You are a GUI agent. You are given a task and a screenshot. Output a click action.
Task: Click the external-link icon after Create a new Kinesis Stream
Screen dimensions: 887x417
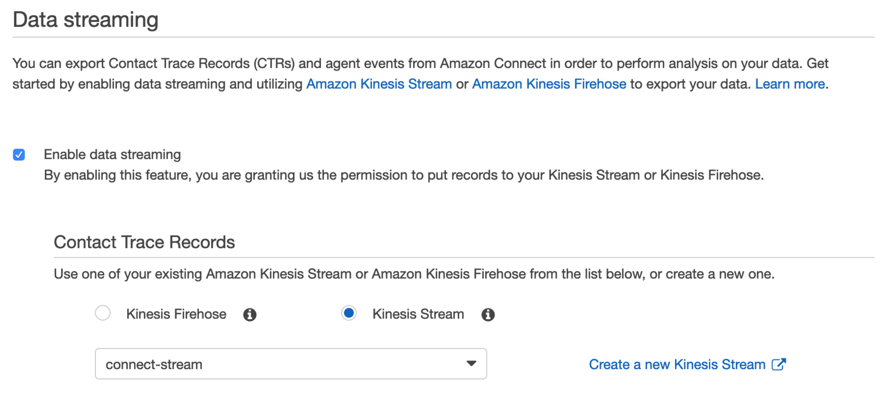coord(779,364)
